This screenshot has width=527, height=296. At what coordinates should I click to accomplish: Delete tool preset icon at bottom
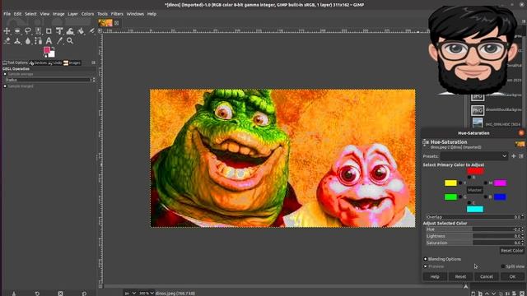point(60,294)
